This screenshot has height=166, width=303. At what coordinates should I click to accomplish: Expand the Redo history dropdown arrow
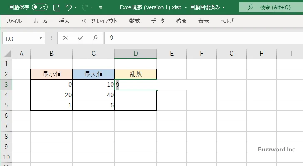pyautogui.click(x=92, y=7)
